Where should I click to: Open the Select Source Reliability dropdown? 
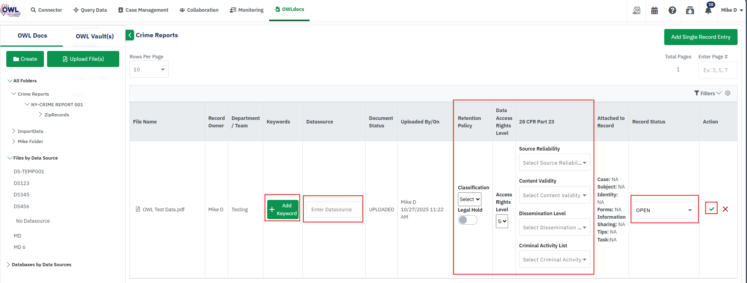click(554, 163)
